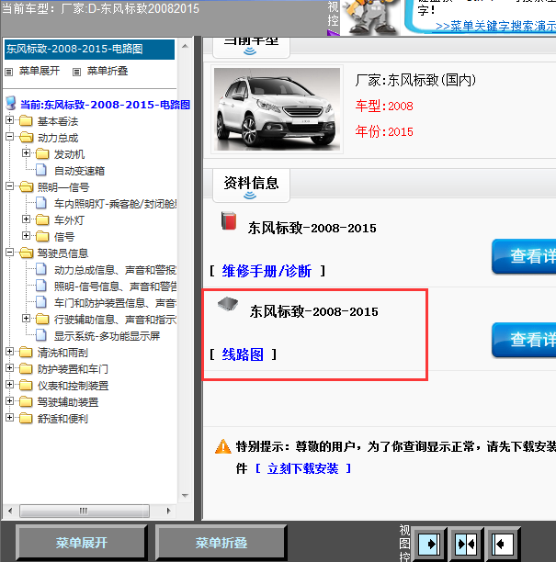The height and width of the screenshot is (562, 556).
Task: Expand the 行驶辅助信息 subfolder
Action: [26, 319]
